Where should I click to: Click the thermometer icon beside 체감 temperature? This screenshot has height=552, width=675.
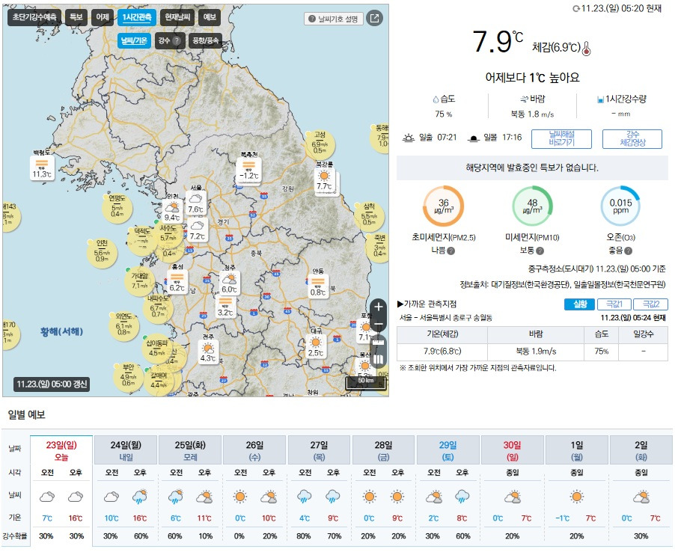tap(586, 48)
